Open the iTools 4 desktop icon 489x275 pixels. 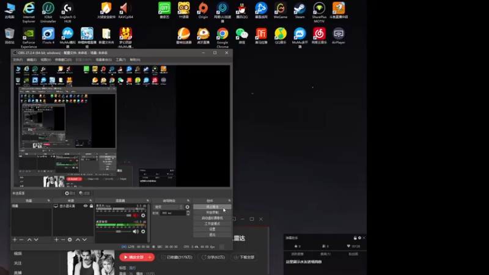coord(48,36)
